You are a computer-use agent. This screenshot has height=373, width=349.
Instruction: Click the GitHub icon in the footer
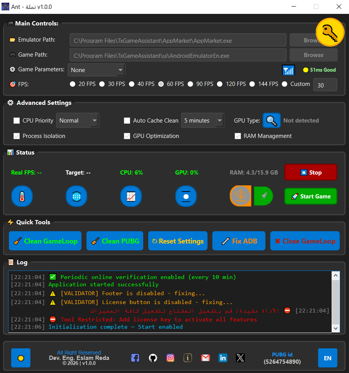tap(153, 358)
